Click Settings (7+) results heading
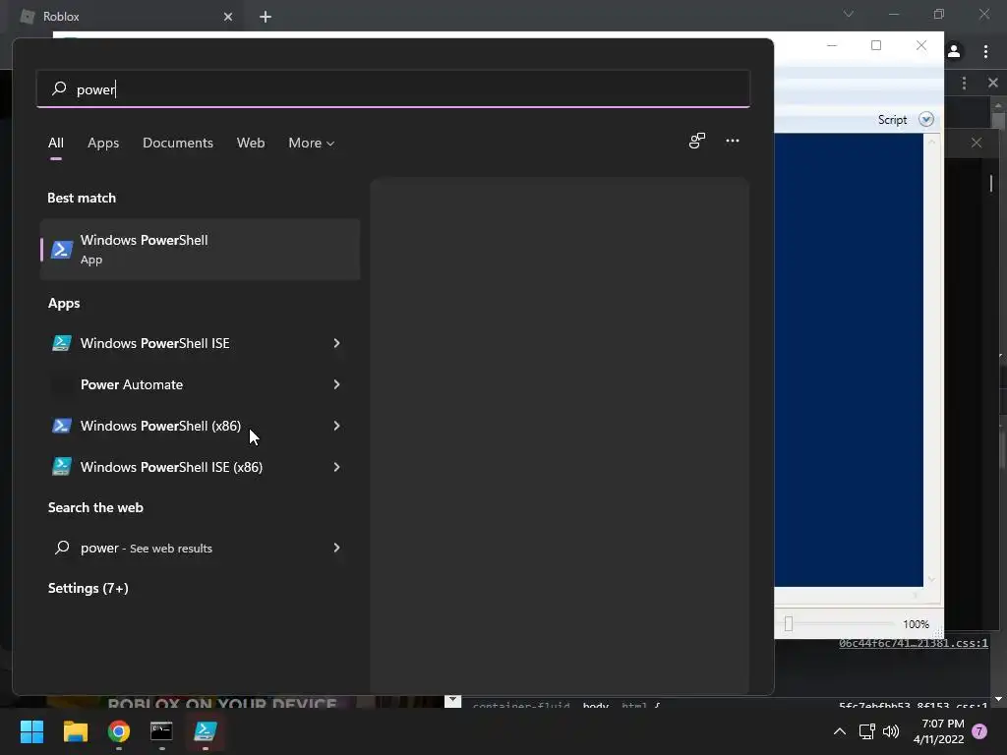 (88, 588)
